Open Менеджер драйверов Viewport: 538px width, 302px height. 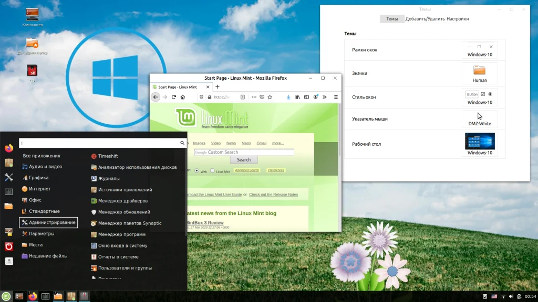point(119,201)
